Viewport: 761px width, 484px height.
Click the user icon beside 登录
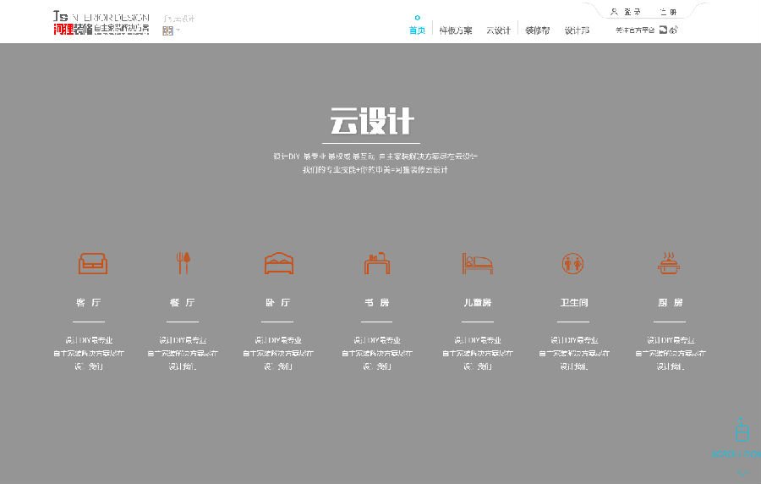click(x=614, y=12)
